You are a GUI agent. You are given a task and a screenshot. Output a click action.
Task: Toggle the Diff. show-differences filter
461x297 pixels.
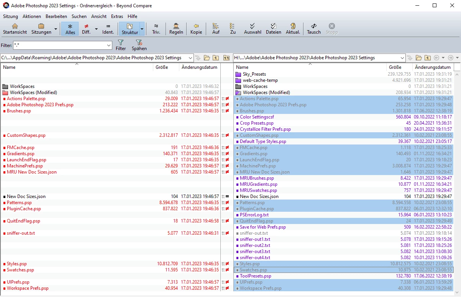(86, 29)
